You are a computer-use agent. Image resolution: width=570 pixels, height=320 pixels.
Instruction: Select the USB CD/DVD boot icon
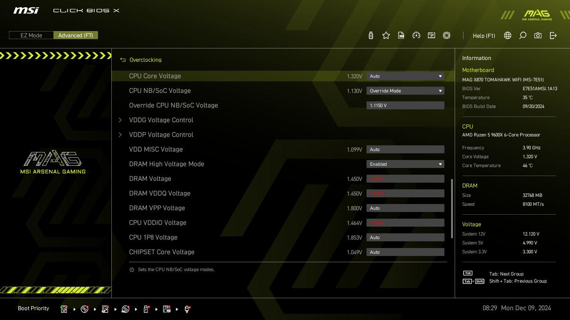(126, 309)
